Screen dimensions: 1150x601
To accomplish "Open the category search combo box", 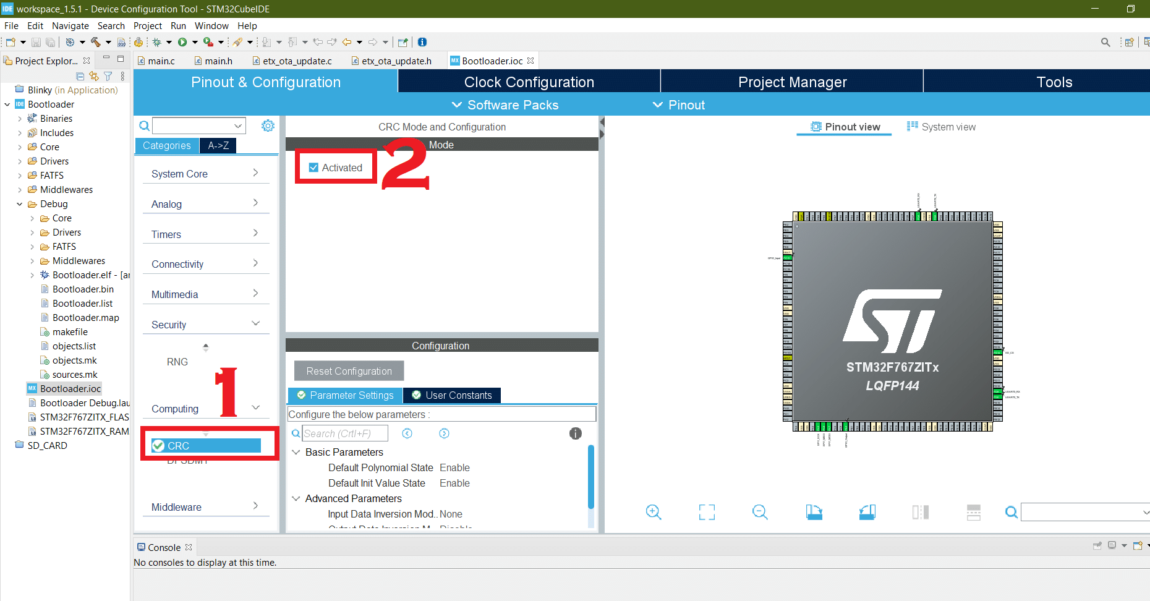I will [199, 126].
